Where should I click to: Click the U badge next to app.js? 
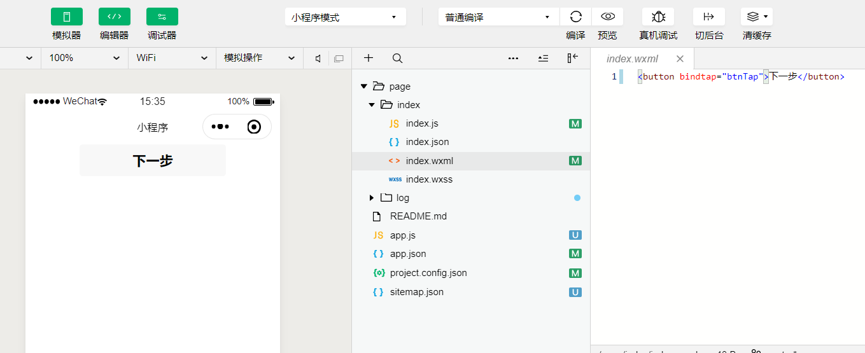[575, 235]
